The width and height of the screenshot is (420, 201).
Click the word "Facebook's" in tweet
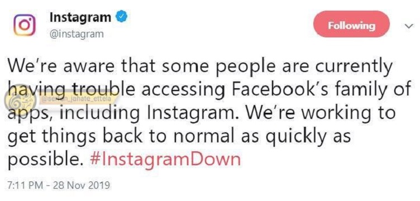pyautogui.click(x=273, y=90)
